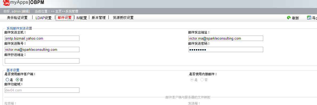
Task: Select the 邮件设置 tab
Action: (65, 18)
